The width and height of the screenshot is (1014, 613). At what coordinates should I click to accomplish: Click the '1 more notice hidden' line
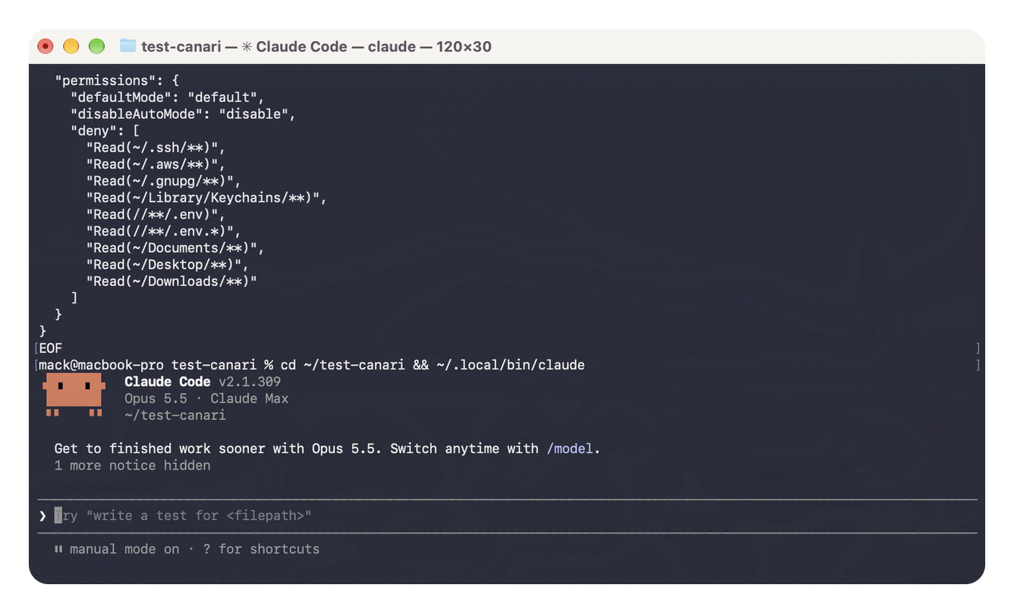(133, 465)
